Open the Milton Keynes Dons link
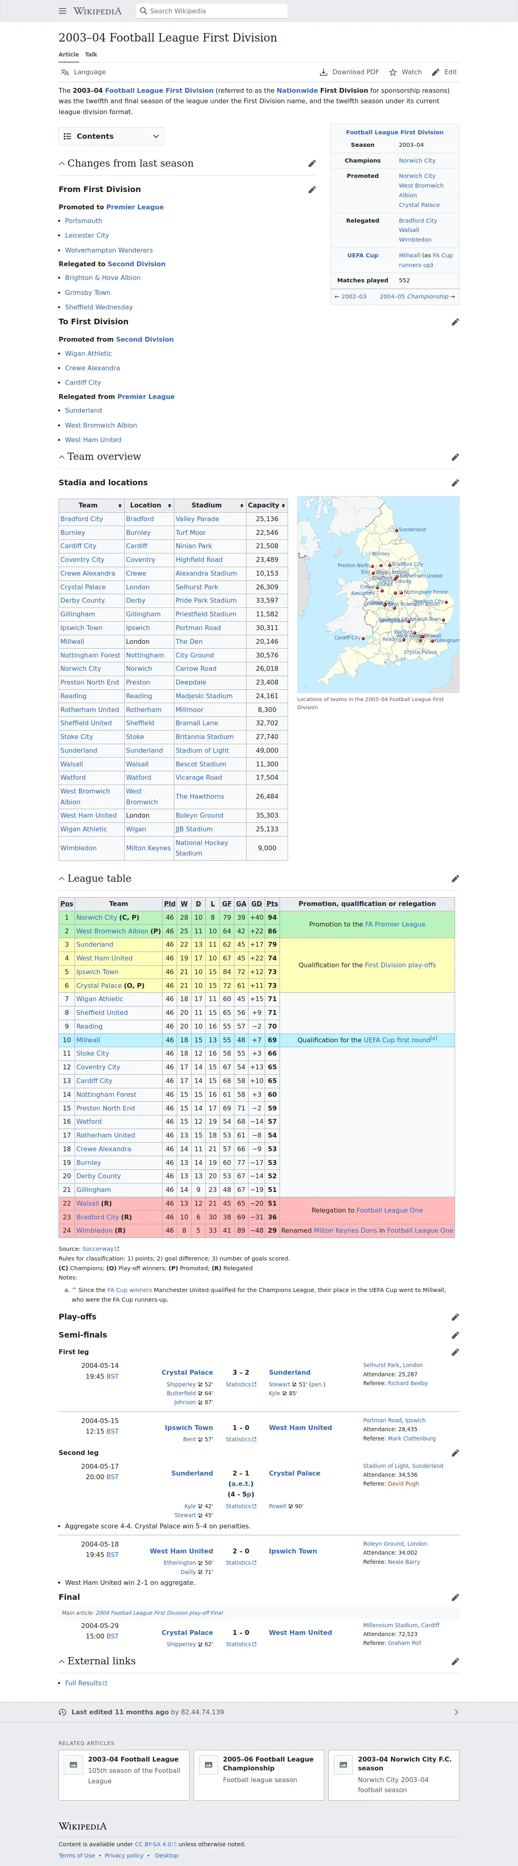The image size is (518, 1866). point(345,1231)
